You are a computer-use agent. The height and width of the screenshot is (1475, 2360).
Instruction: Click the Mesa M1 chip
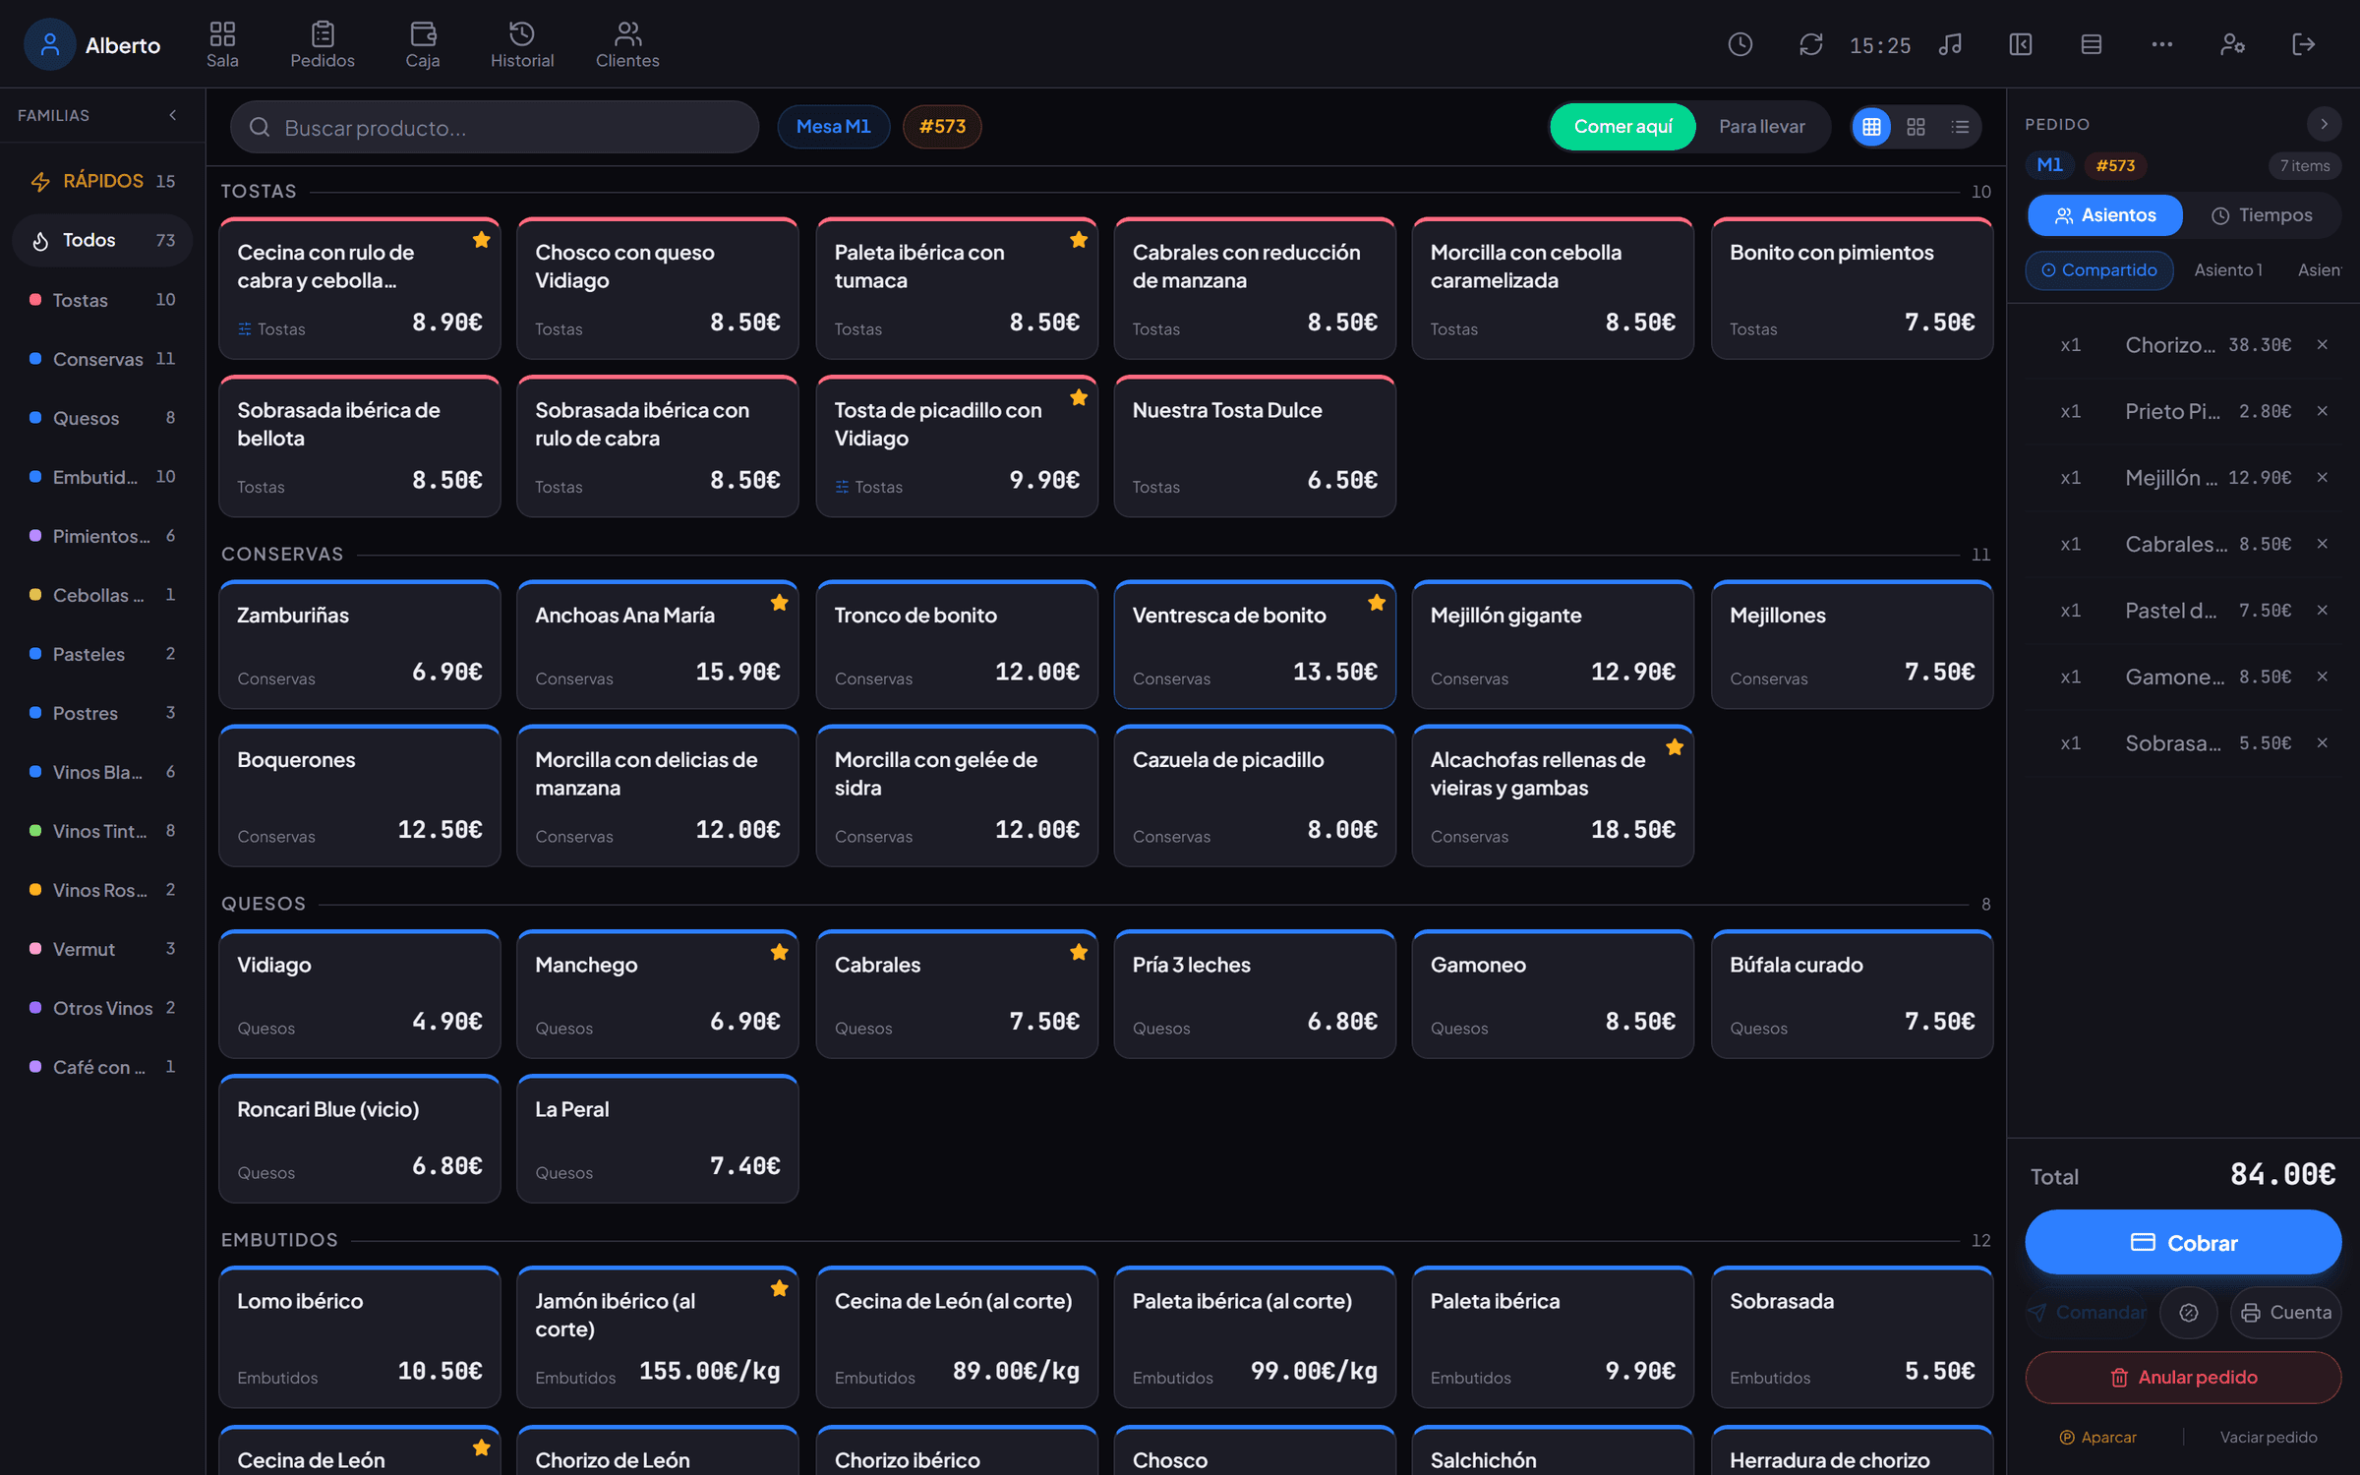[833, 127]
